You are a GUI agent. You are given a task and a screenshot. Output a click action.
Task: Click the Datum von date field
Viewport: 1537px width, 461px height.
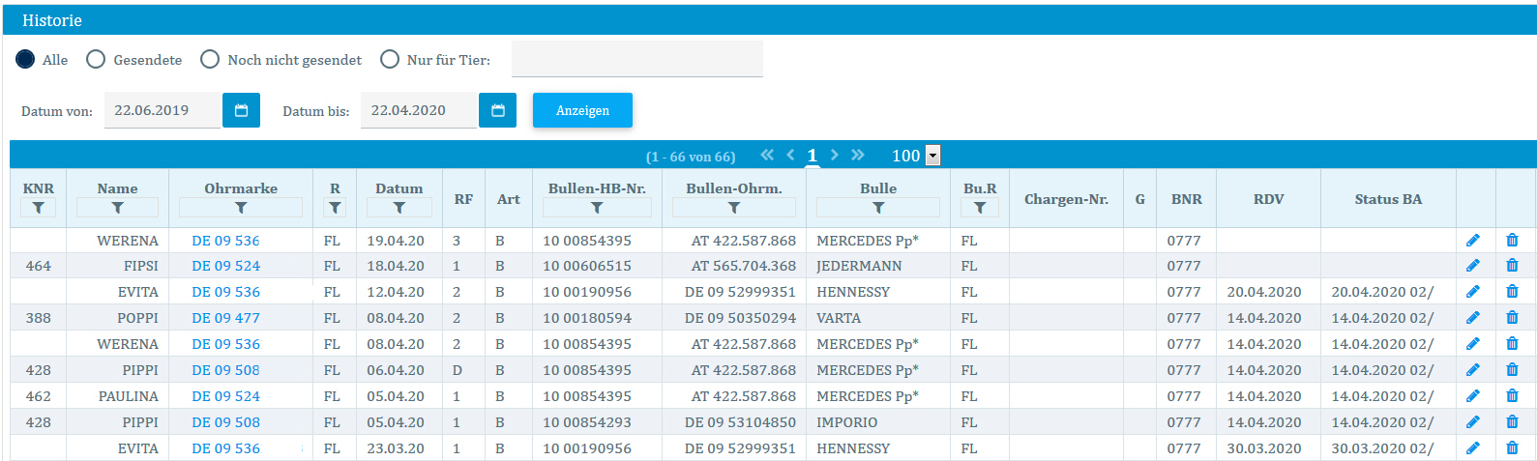(162, 110)
